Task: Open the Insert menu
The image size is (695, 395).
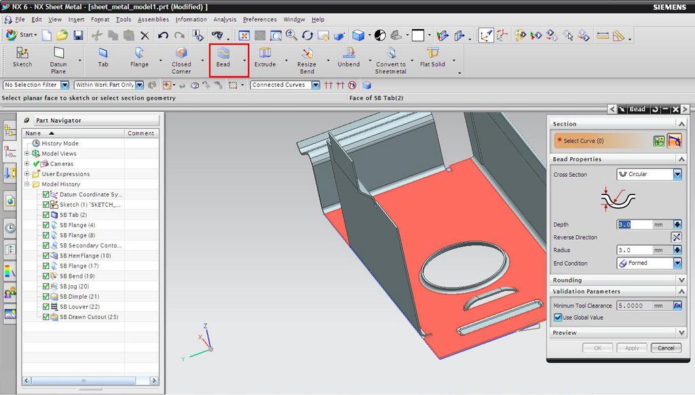Action: [x=76, y=20]
